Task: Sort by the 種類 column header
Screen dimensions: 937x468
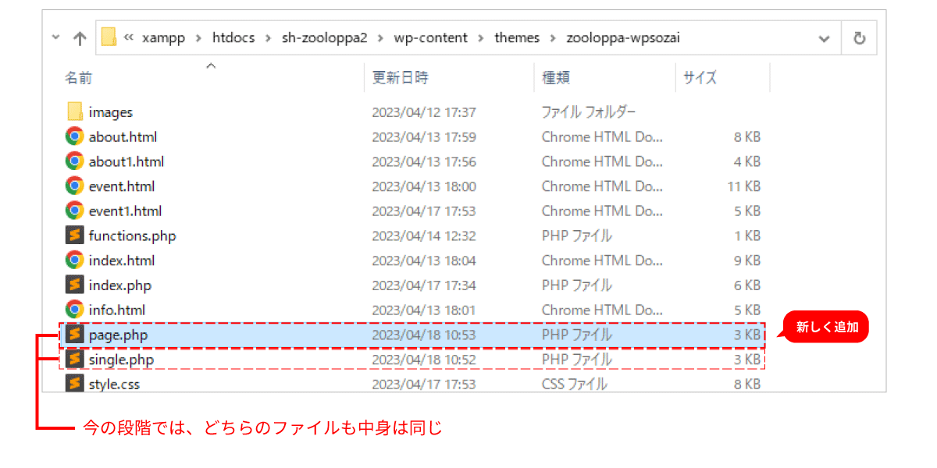Action: (556, 77)
